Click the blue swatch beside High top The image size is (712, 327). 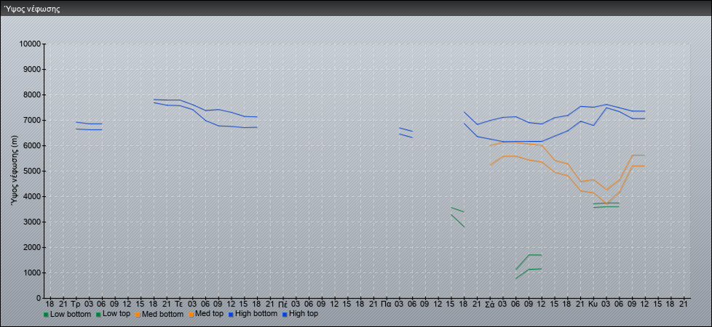point(285,315)
